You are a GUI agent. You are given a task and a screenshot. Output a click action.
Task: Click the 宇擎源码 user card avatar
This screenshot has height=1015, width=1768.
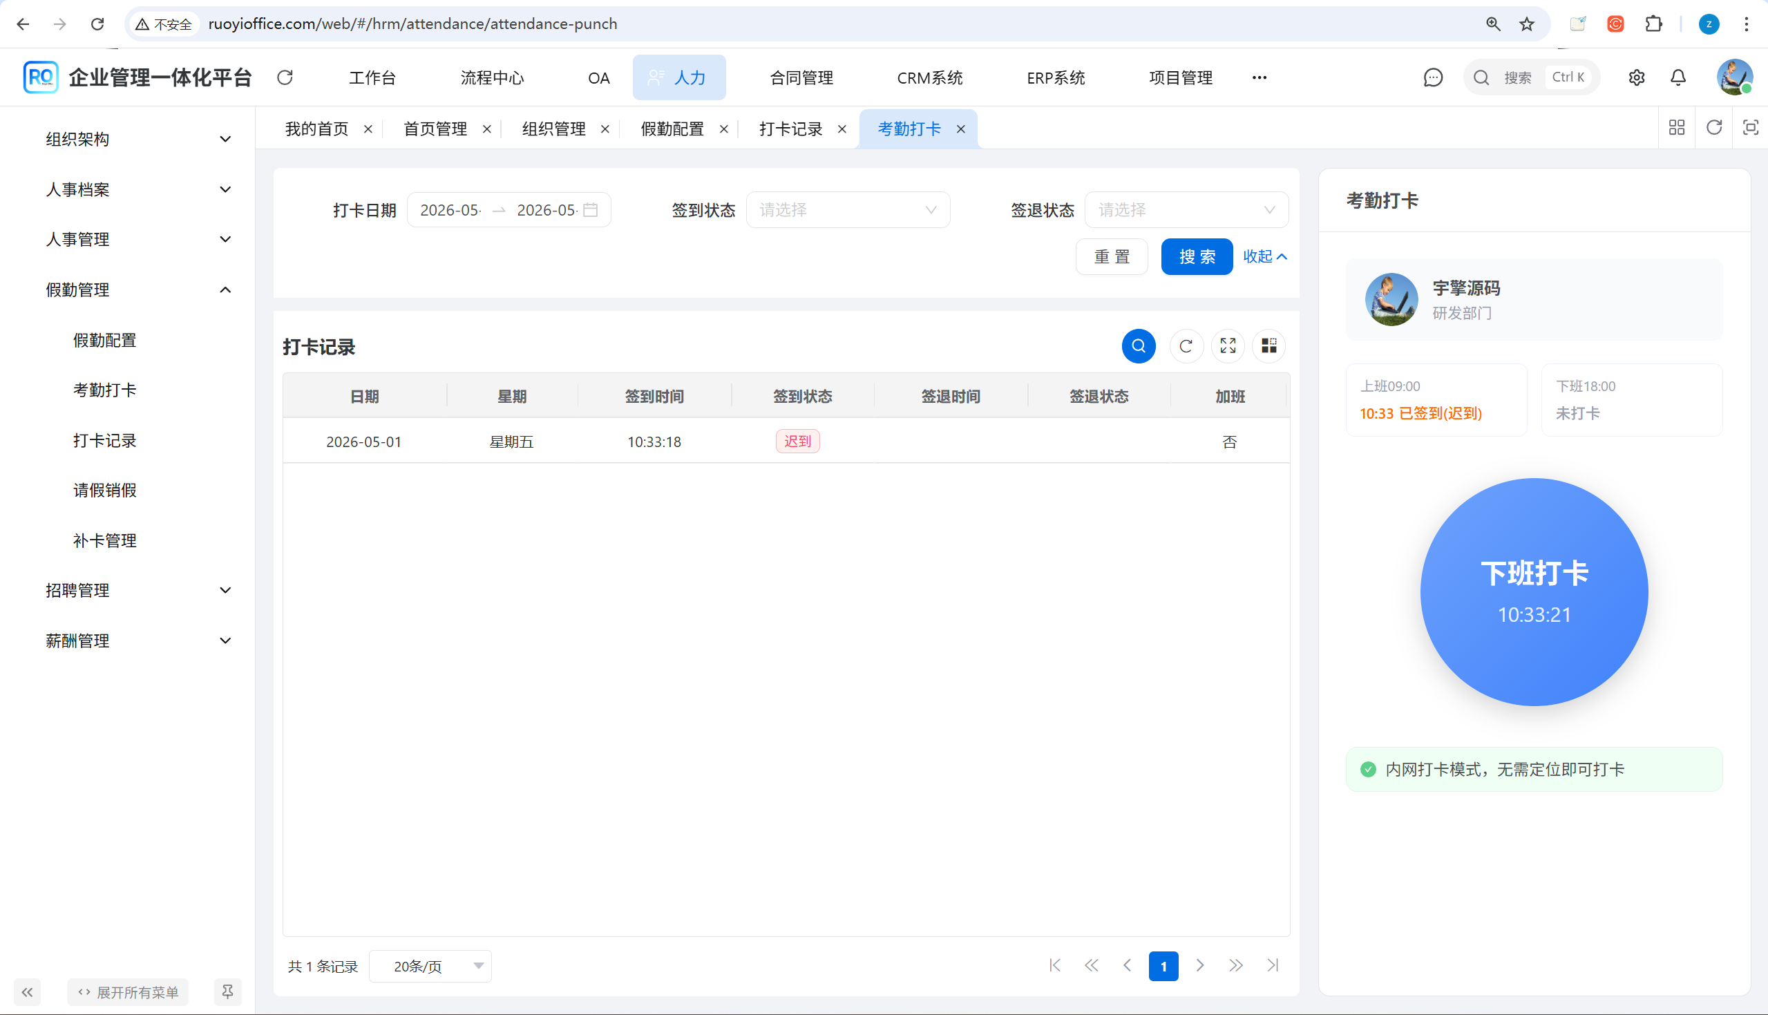point(1391,299)
